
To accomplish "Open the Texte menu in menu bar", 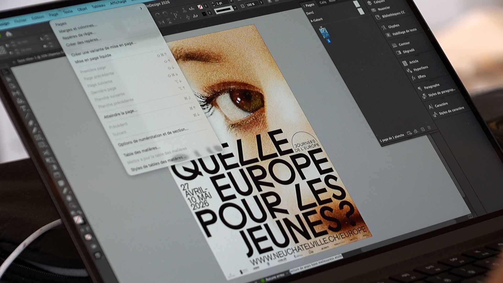I will pos(68,12).
